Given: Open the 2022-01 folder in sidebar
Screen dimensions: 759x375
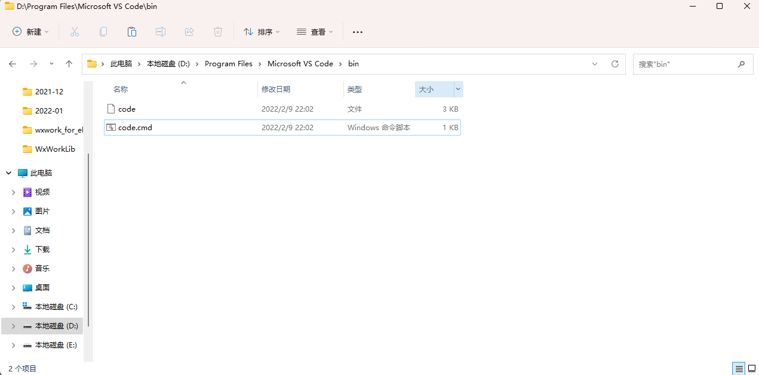Looking at the screenshot, I should coord(49,110).
